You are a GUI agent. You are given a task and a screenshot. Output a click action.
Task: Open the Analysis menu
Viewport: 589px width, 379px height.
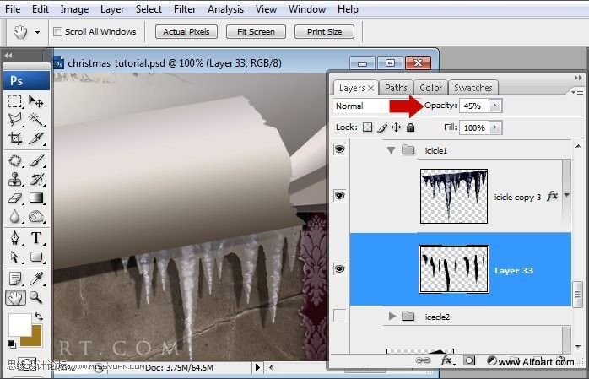tap(225, 9)
